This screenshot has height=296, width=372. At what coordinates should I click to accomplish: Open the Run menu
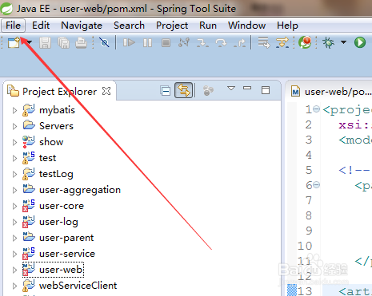coord(208,26)
